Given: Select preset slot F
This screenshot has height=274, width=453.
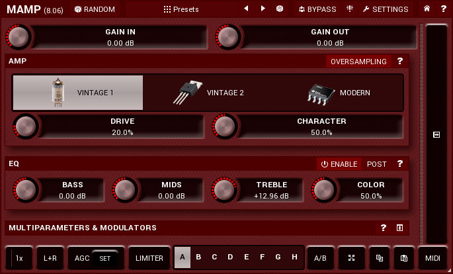Looking at the screenshot, I should [x=263, y=257].
